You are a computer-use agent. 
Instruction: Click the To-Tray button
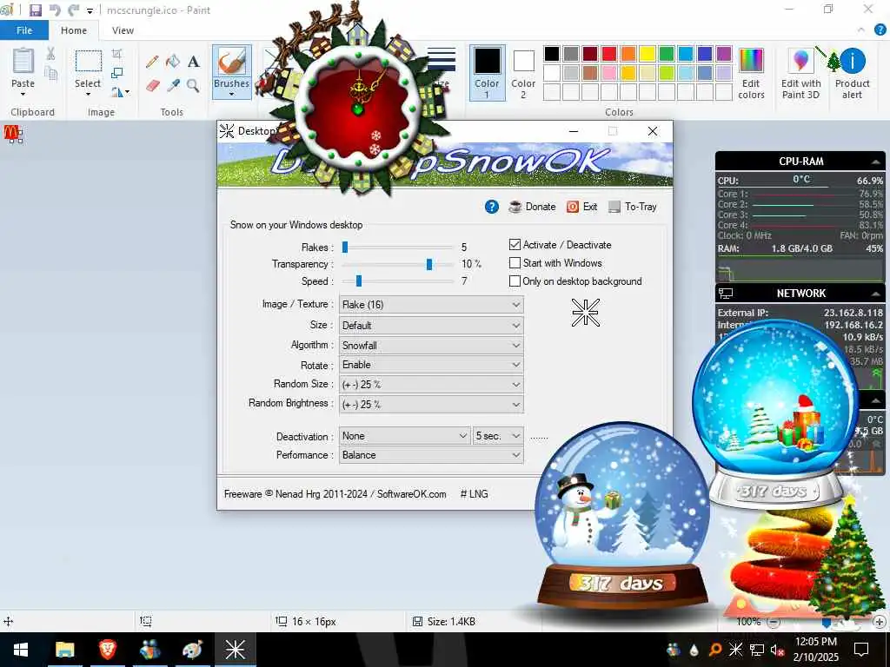click(633, 207)
